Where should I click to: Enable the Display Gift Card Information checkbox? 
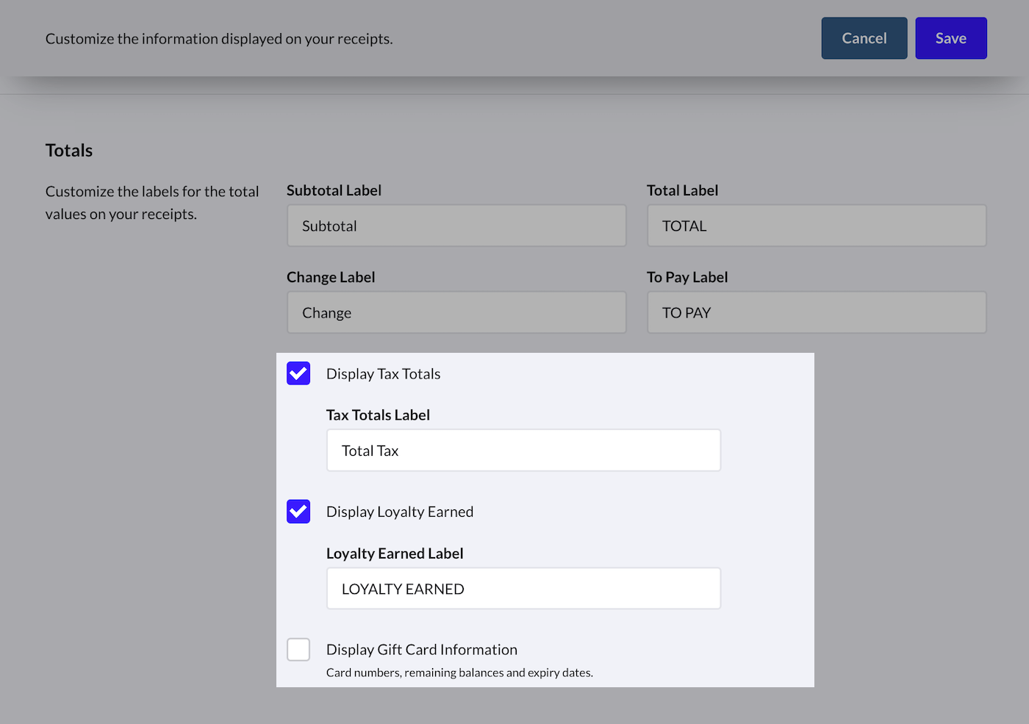click(298, 650)
